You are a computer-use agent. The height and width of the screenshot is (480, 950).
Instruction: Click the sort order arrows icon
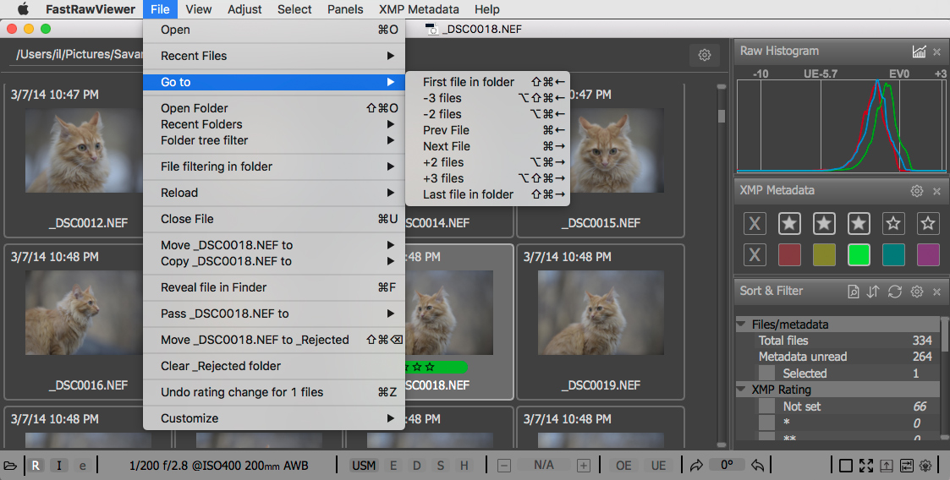(x=873, y=292)
